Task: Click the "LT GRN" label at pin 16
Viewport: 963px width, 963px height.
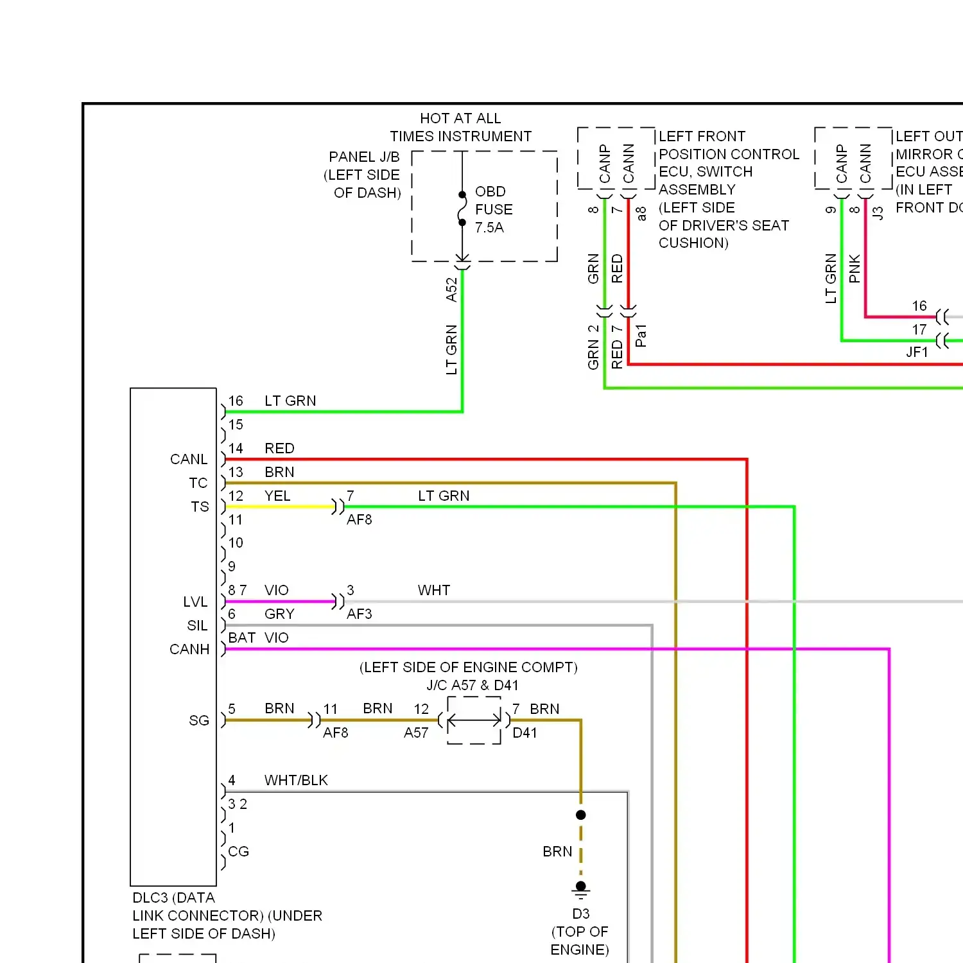Action: (x=290, y=401)
